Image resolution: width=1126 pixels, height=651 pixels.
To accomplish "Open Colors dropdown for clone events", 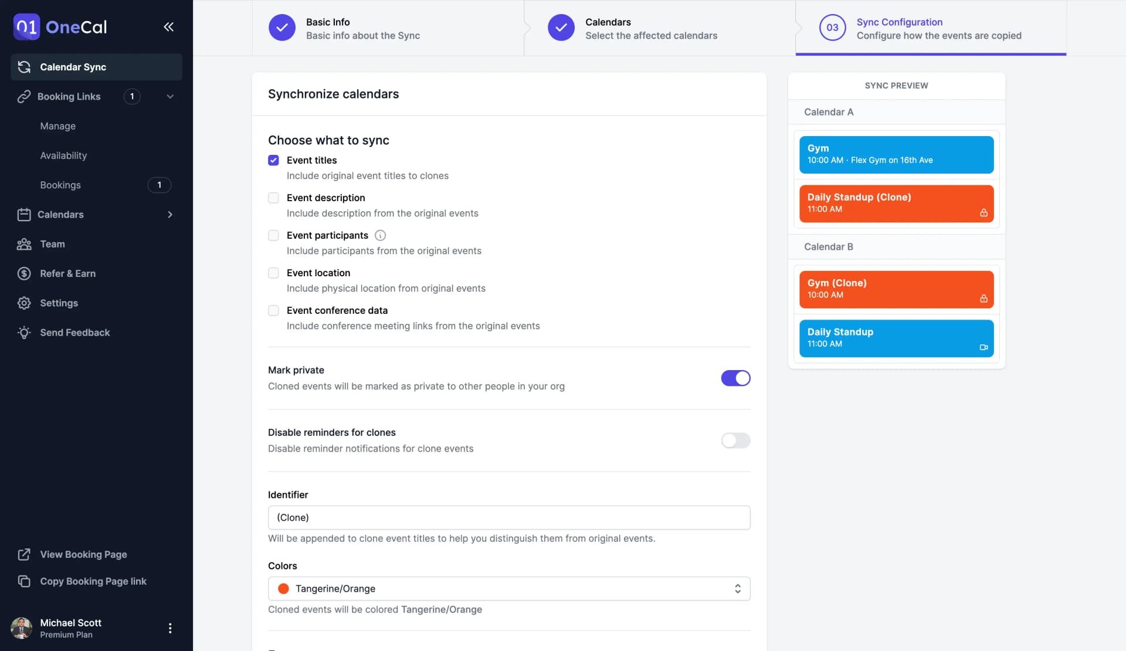I will click(x=508, y=588).
